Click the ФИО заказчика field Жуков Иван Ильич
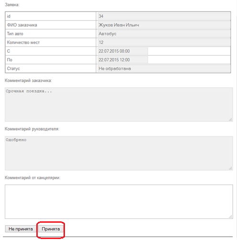Viewport: 237px width, 240px height. [x=164, y=25]
